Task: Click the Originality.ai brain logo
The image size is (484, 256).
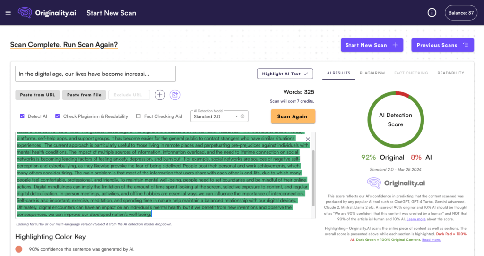Action: 25,13
